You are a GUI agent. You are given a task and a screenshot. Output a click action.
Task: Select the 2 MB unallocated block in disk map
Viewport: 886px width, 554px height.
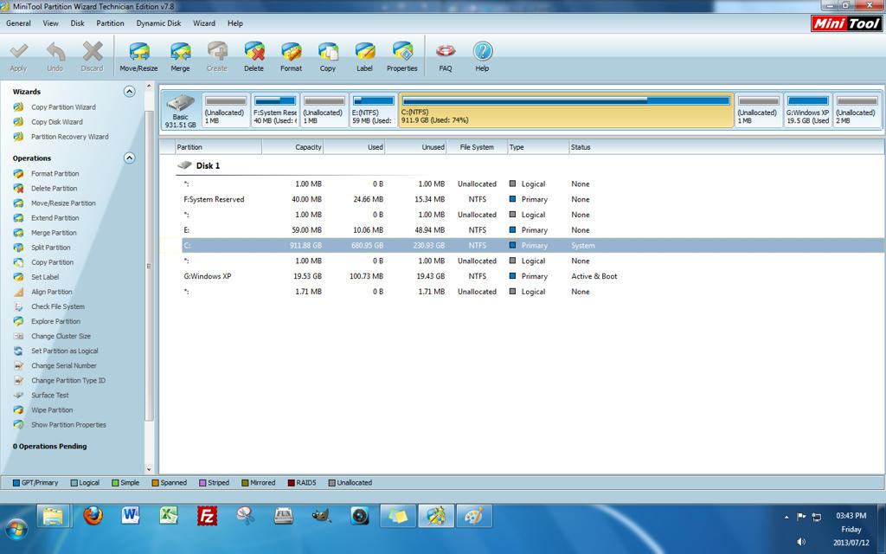(857, 111)
